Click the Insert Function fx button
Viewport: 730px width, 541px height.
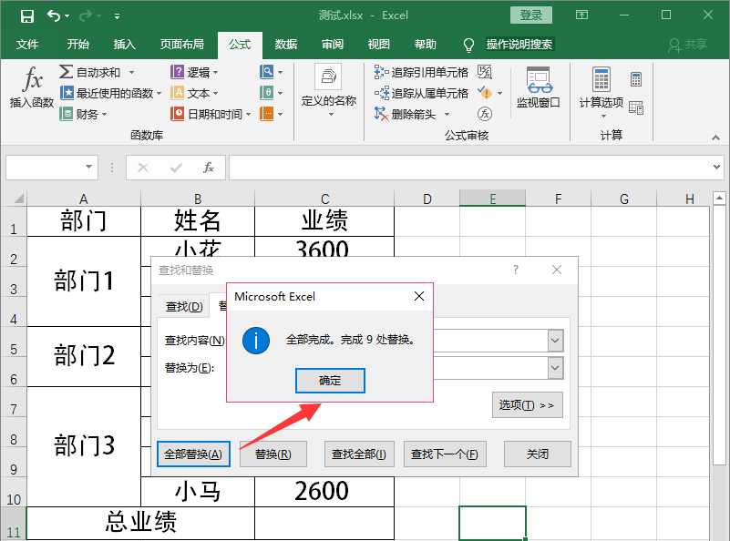click(x=32, y=88)
